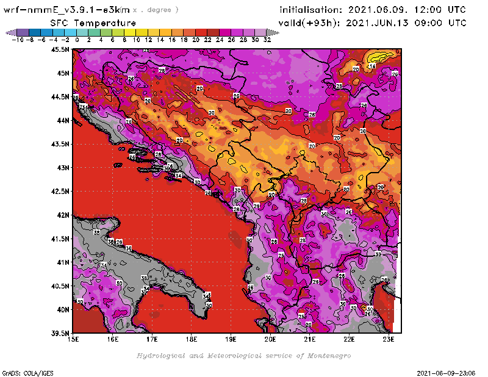This screenshot has height=377, width=488.
Task: Click the '45N' latitude axis label
Action: coord(63,73)
